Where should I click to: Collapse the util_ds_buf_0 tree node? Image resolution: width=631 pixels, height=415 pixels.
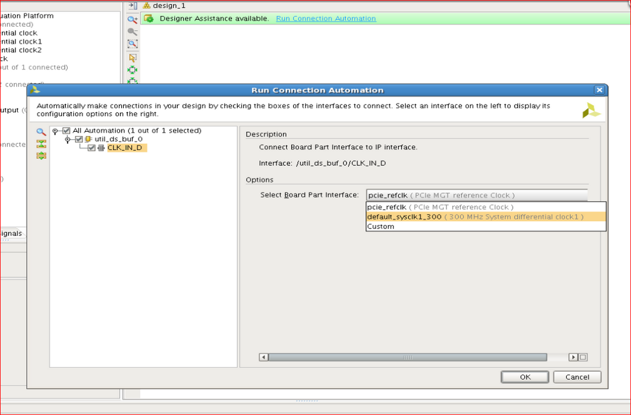[x=68, y=140]
